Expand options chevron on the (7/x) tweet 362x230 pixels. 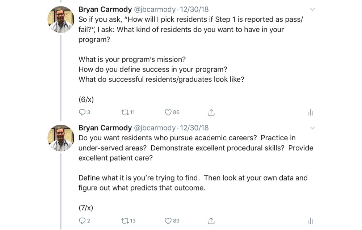click(312, 128)
